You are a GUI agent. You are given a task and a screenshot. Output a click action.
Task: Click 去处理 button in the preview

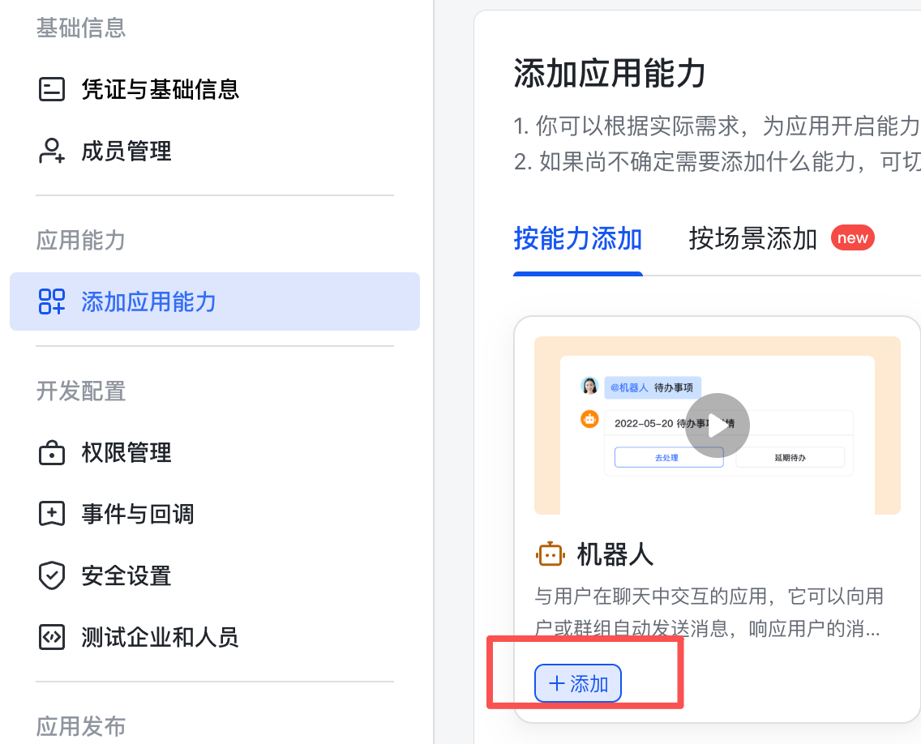pyautogui.click(x=668, y=457)
